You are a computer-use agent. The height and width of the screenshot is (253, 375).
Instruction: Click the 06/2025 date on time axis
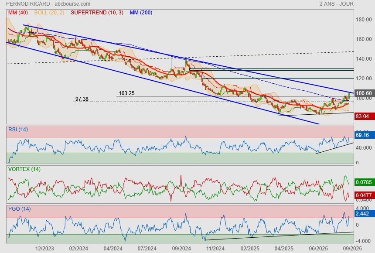(x=317, y=249)
